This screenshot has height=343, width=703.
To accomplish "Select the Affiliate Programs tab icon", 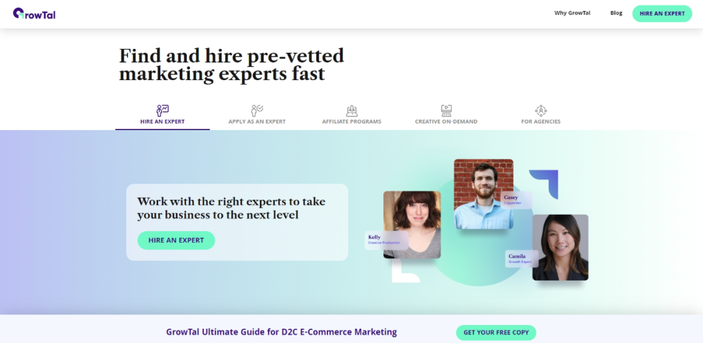I will click(x=351, y=111).
